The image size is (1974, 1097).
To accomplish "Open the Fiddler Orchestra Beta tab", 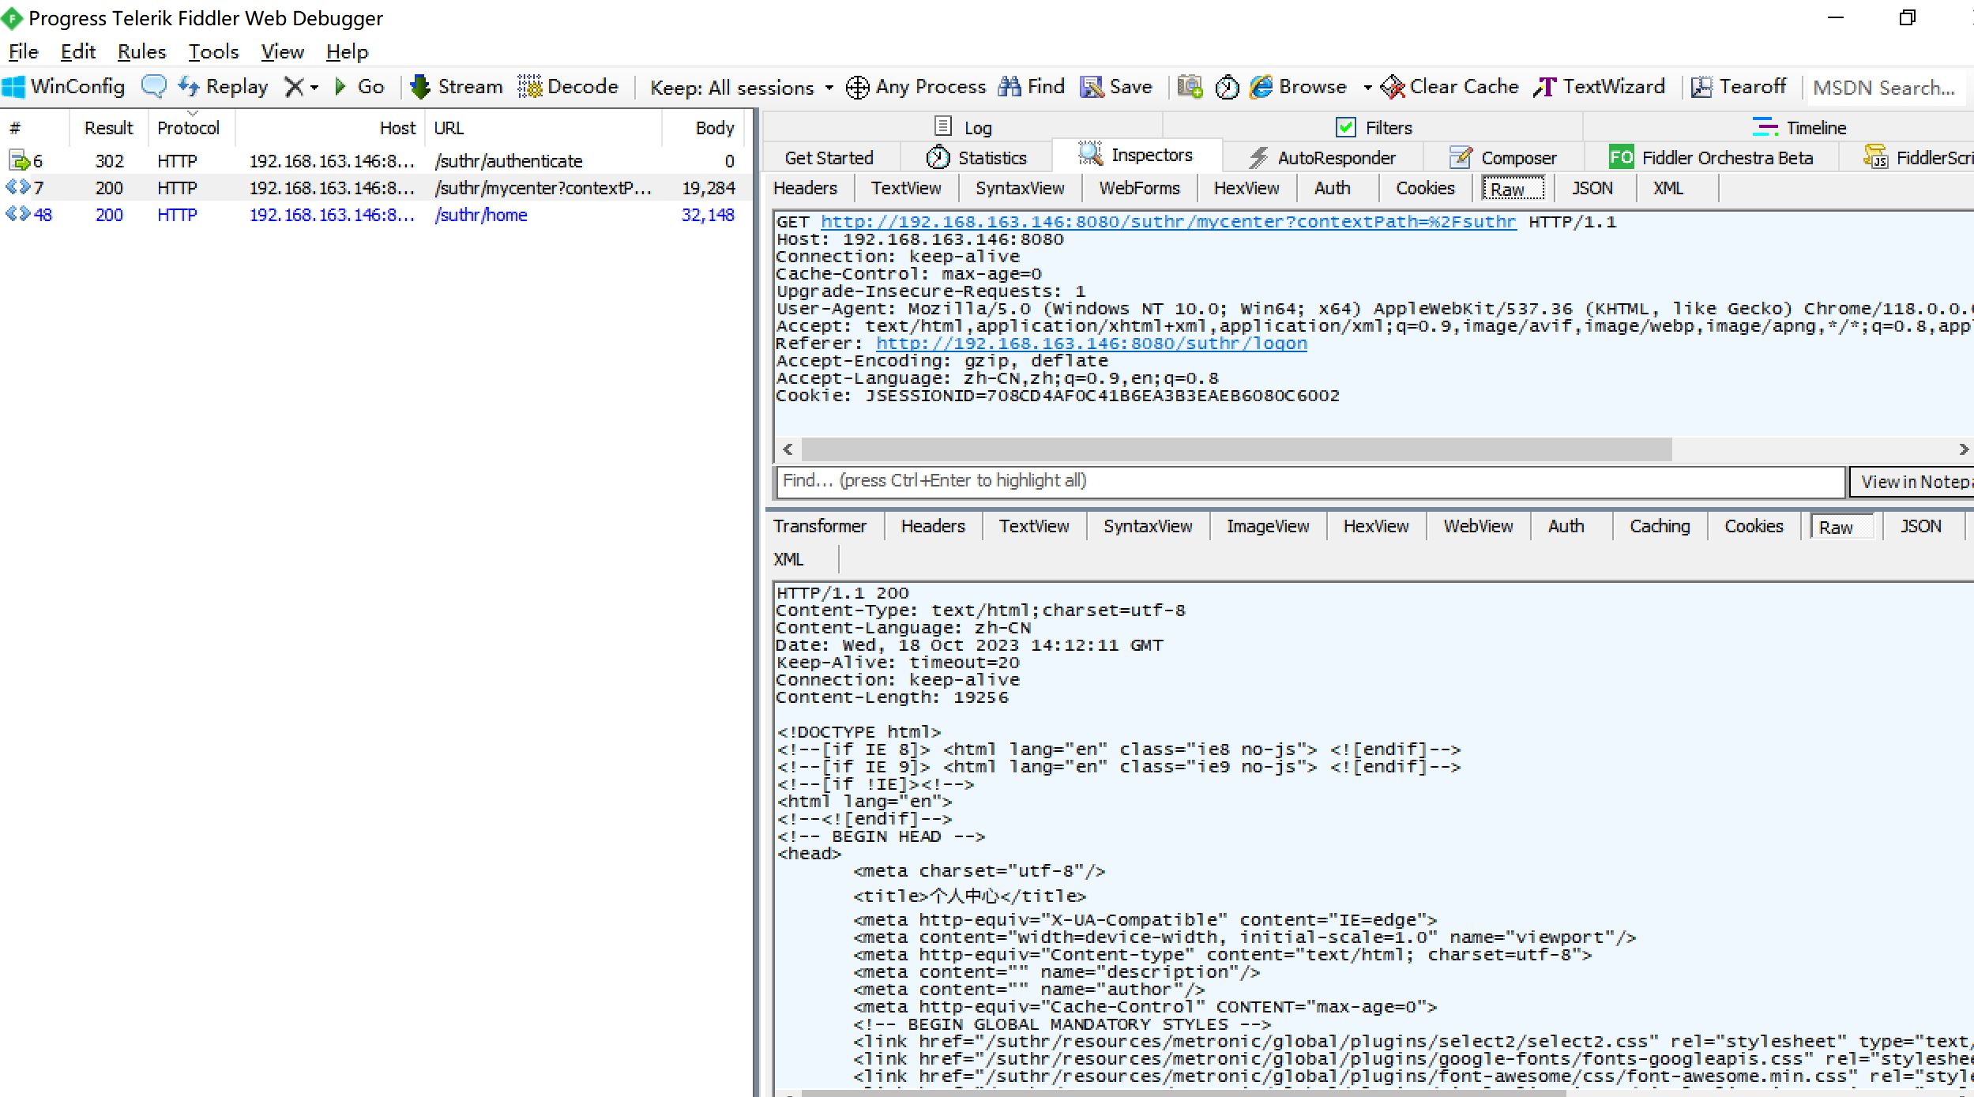I will pos(1711,158).
